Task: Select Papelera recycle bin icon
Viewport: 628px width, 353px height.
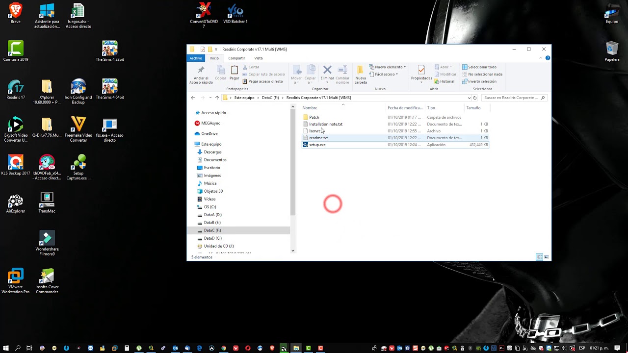Action: click(612, 51)
